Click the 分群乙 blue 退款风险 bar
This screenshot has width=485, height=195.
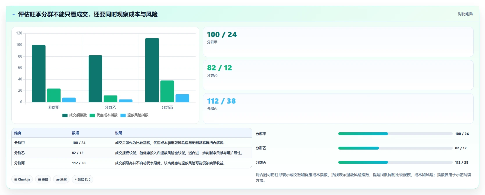[x=126, y=101]
